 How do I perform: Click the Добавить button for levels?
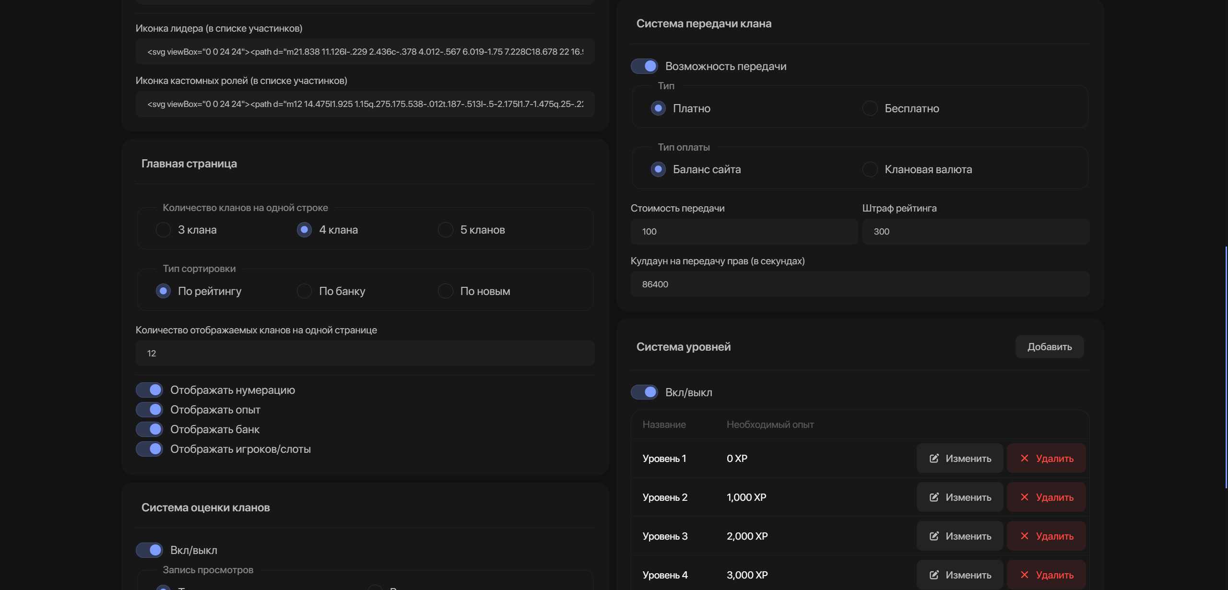pos(1050,347)
